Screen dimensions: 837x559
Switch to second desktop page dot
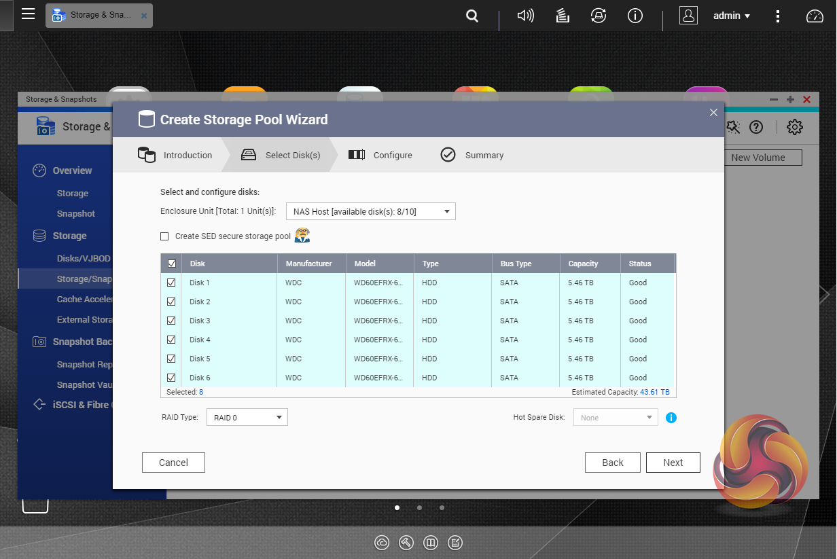pos(420,507)
